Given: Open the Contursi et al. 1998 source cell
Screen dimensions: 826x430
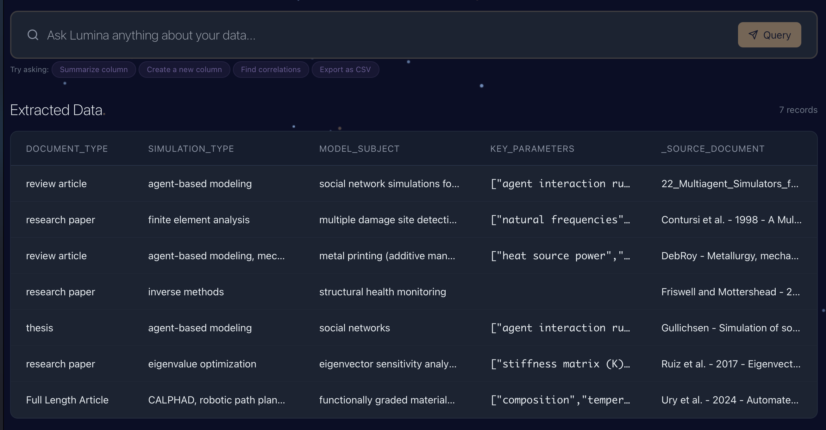Looking at the screenshot, I should pos(731,220).
